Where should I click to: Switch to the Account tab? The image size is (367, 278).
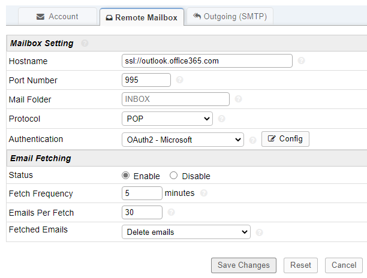(x=58, y=17)
